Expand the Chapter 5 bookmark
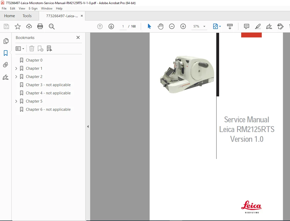The height and width of the screenshot is (221, 290). (x=16, y=101)
